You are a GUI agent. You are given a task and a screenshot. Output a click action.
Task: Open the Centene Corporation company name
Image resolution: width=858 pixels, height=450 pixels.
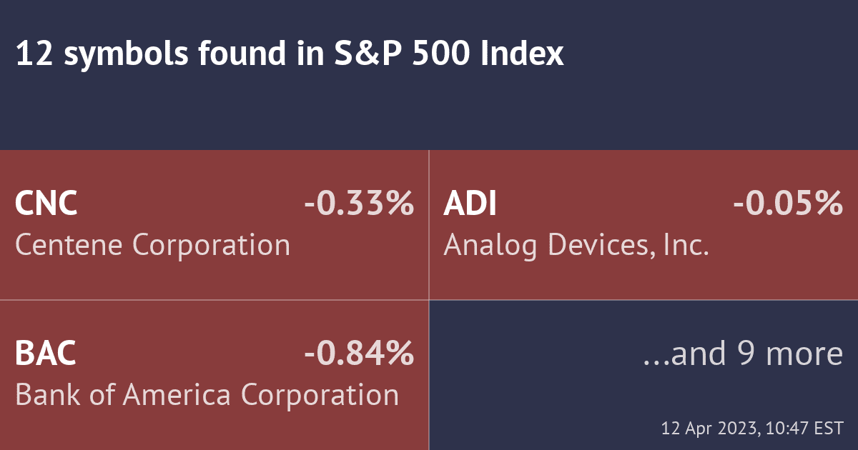click(x=152, y=245)
